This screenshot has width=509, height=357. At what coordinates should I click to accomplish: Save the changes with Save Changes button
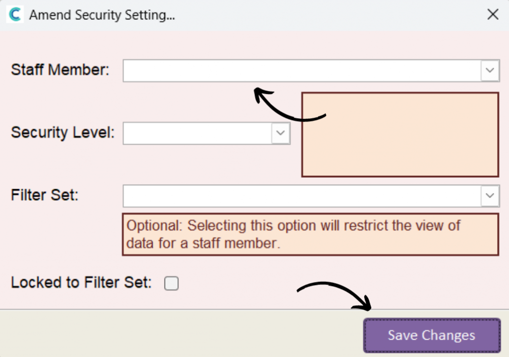click(x=432, y=335)
